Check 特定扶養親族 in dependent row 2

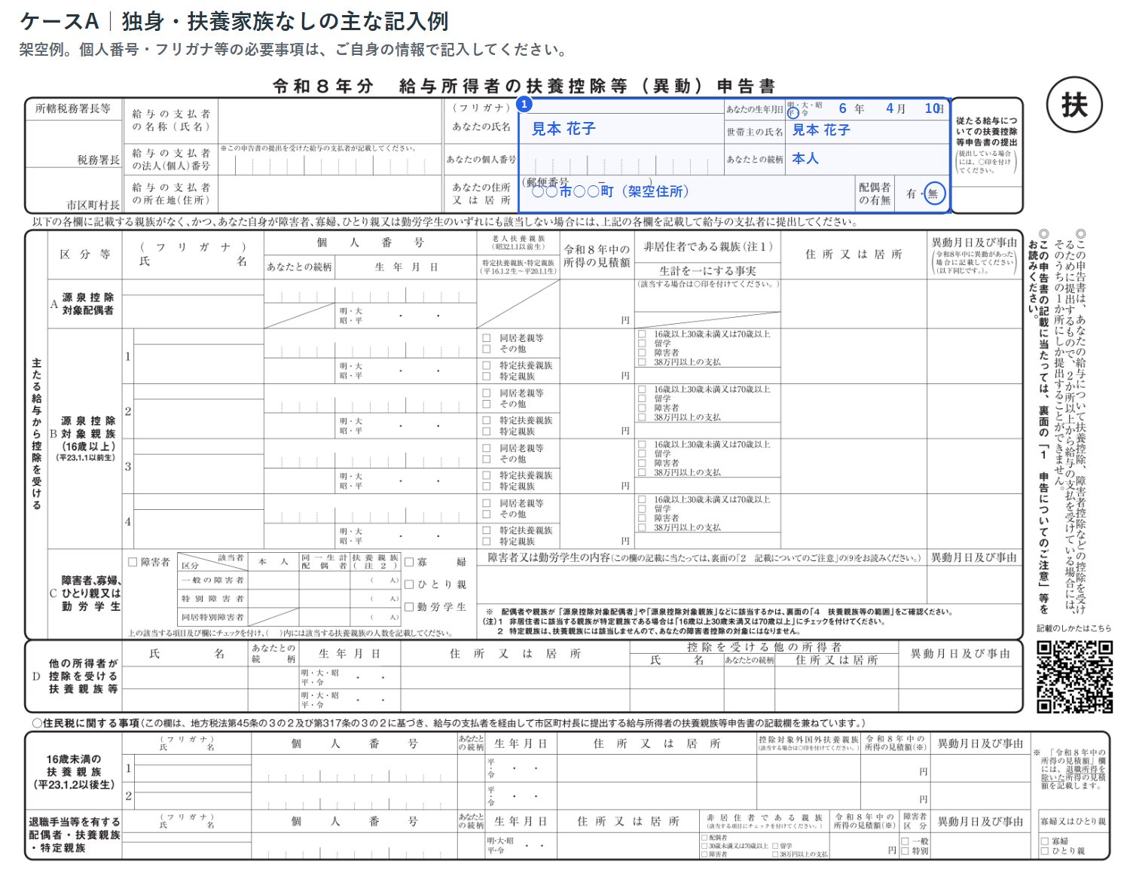tap(487, 420)
